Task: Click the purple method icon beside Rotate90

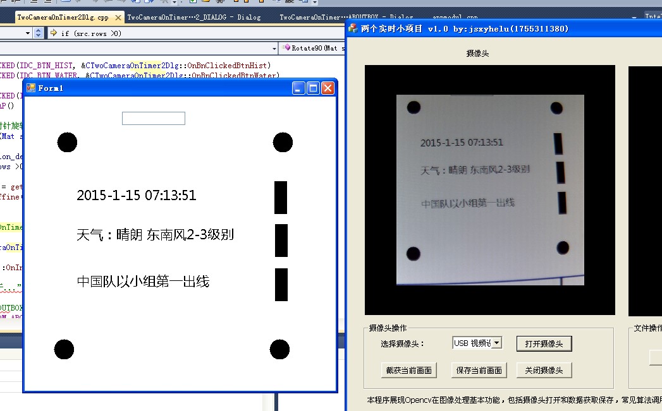Action: pyautogui.click(x=286, y=47)
